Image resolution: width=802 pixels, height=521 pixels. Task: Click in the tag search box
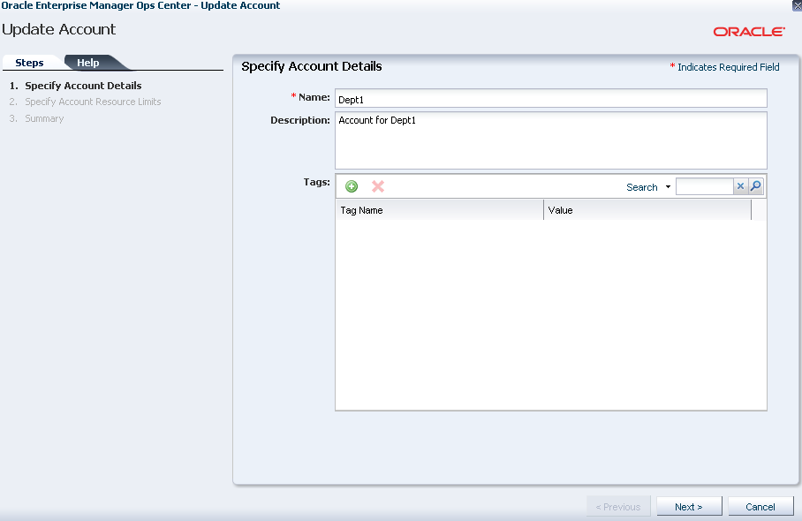pyautogui.click(x=704, y=186)
